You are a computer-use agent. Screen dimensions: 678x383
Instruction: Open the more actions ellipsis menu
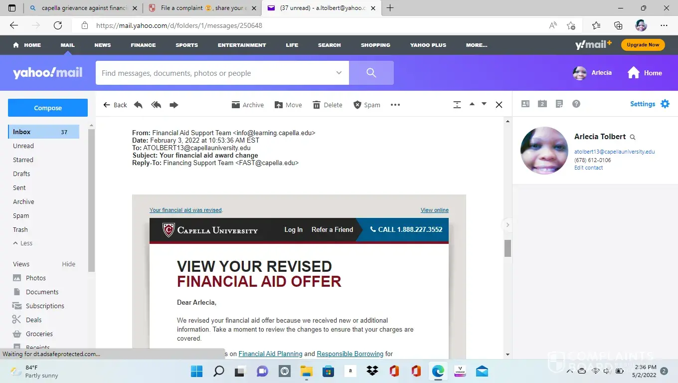[395, 105]
